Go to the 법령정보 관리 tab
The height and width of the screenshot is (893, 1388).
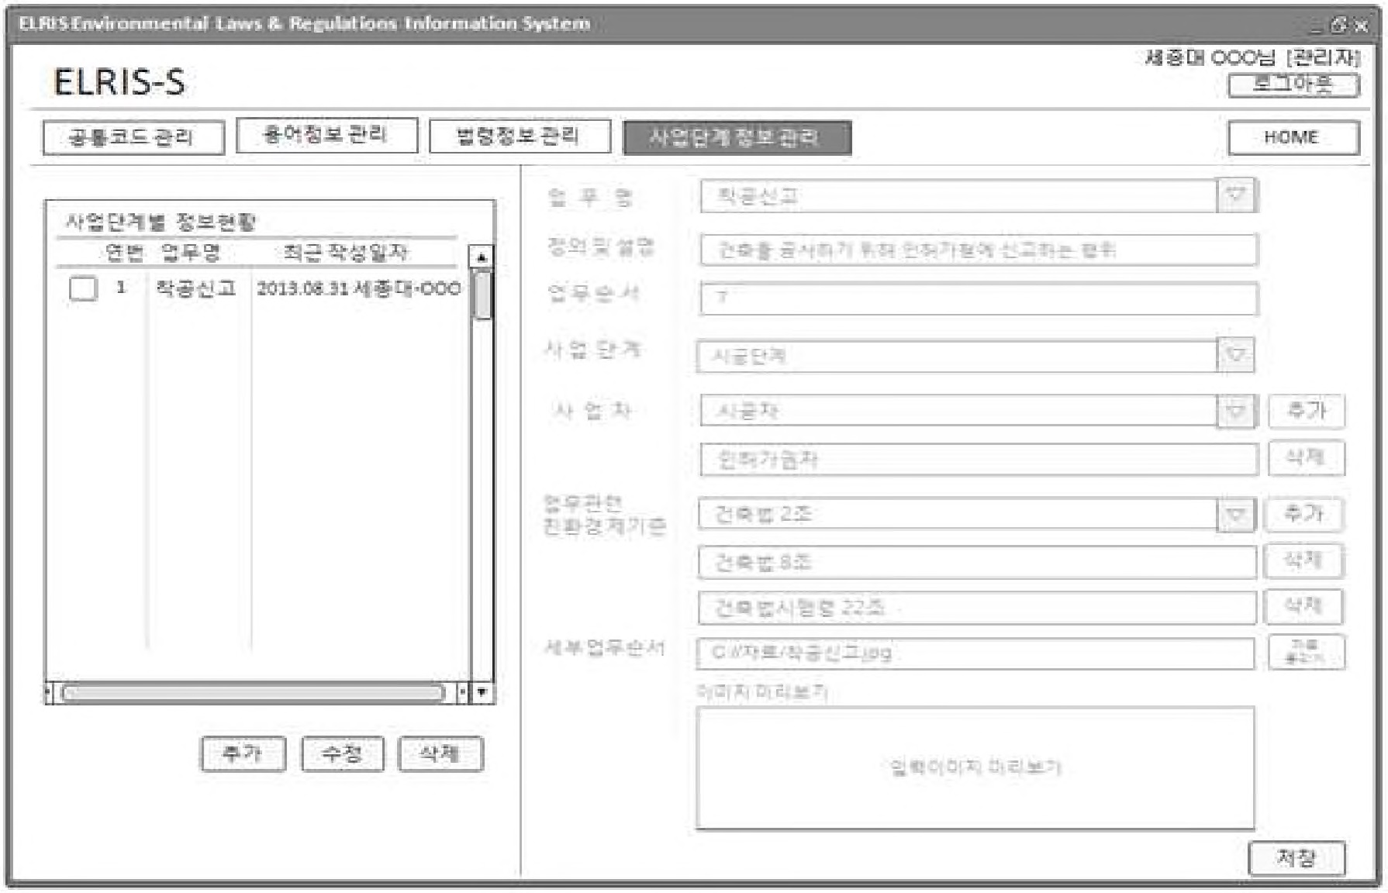pyautogui.click(x=520, y=136)
